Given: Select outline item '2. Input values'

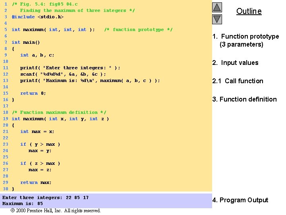Looking at the screenshot, I should [235, 63].
